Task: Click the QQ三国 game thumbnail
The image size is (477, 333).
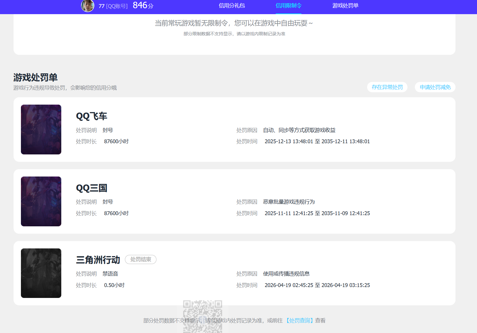Action: pyautogui.click(x=41, y=201)
